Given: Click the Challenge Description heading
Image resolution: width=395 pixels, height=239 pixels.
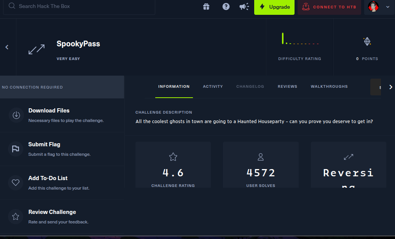Looking at the screenshot, I should tap(164, 112).
